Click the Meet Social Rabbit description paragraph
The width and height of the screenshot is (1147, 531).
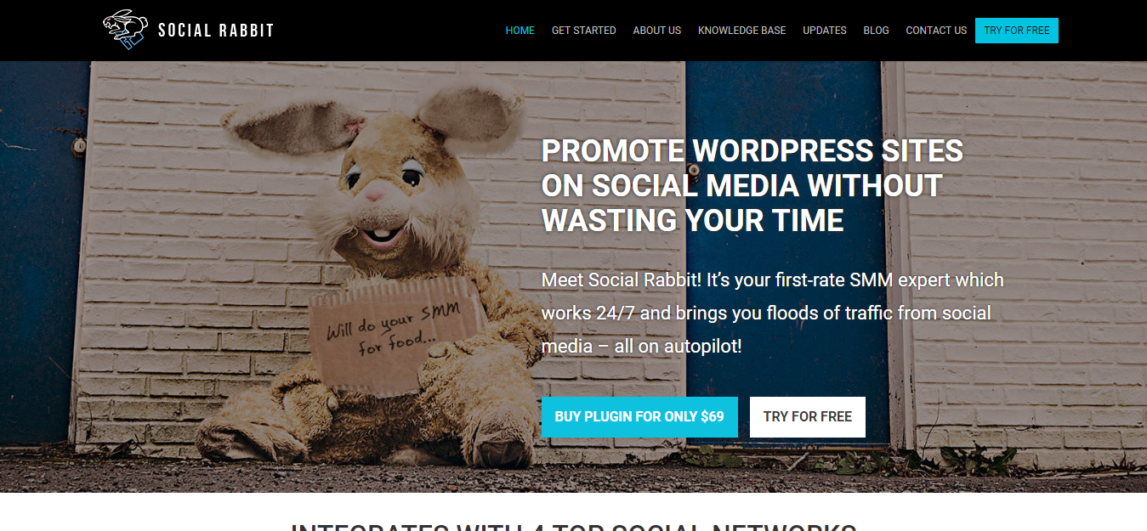click(773, 314)
